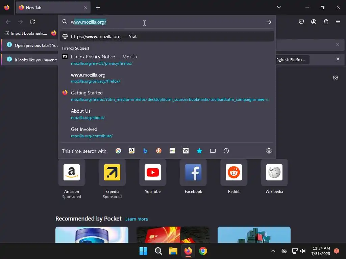Open Extensions puzzle icon
The width and height of the screenshot is (346, 259).
[326, 22]
